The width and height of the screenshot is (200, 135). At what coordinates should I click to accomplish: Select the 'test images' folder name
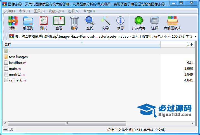18,57
